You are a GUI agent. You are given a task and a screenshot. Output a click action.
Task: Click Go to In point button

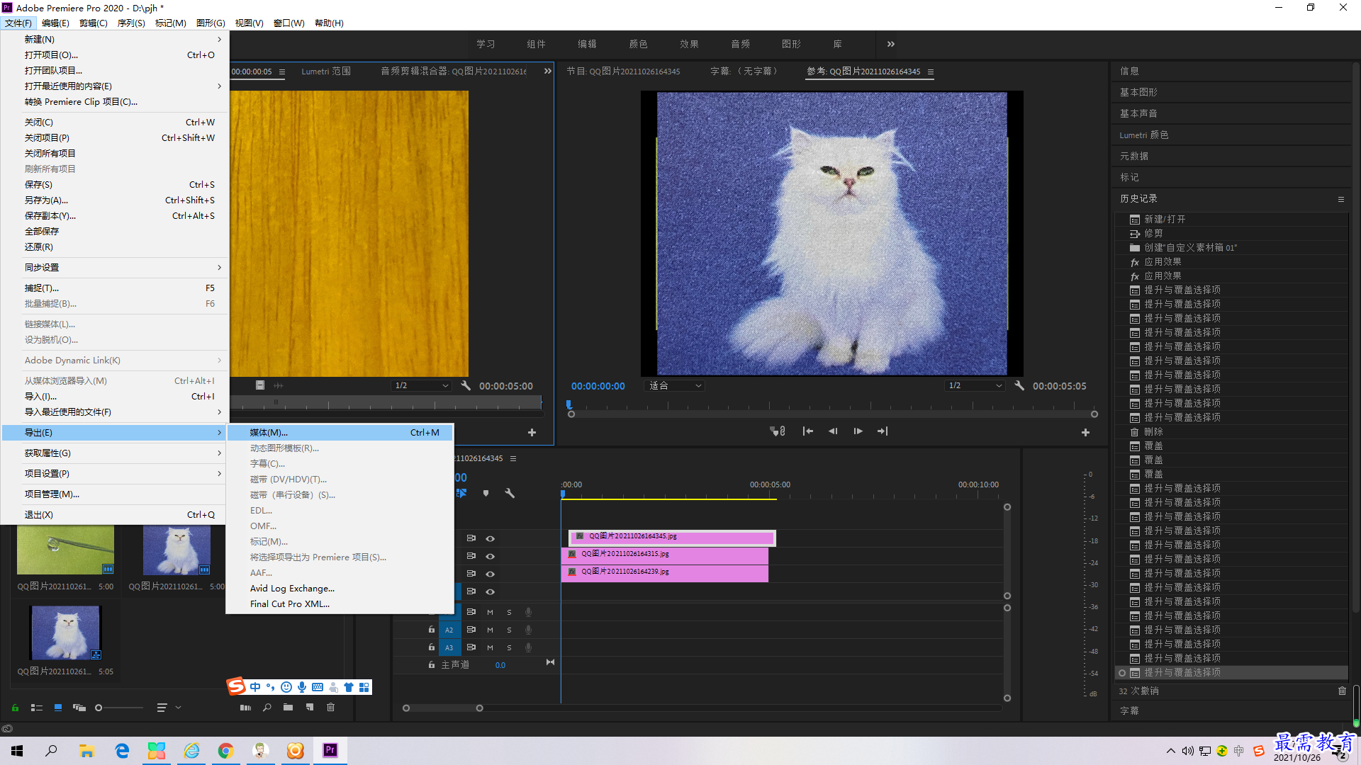pos(808,431)
